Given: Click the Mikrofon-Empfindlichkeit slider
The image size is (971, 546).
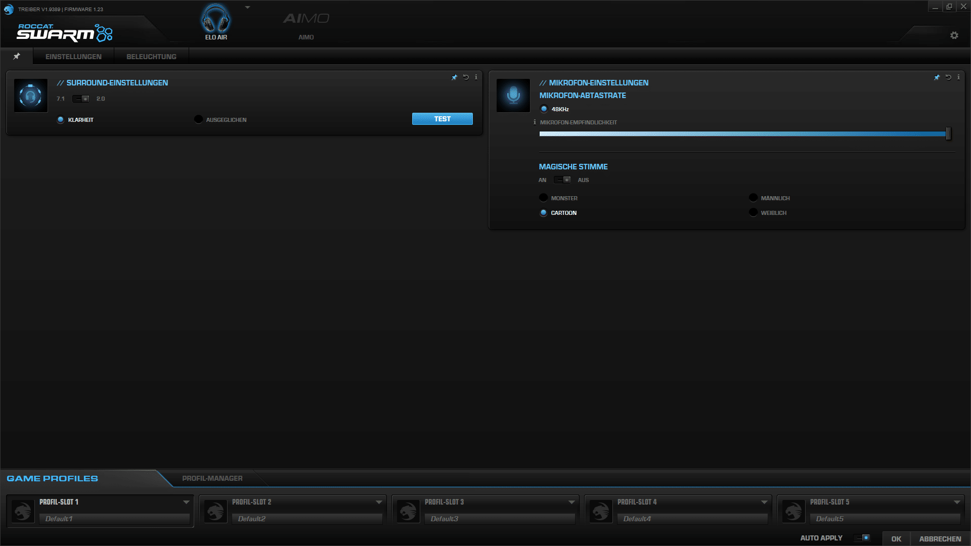Looking at the screenshot, I should point(743,134).
